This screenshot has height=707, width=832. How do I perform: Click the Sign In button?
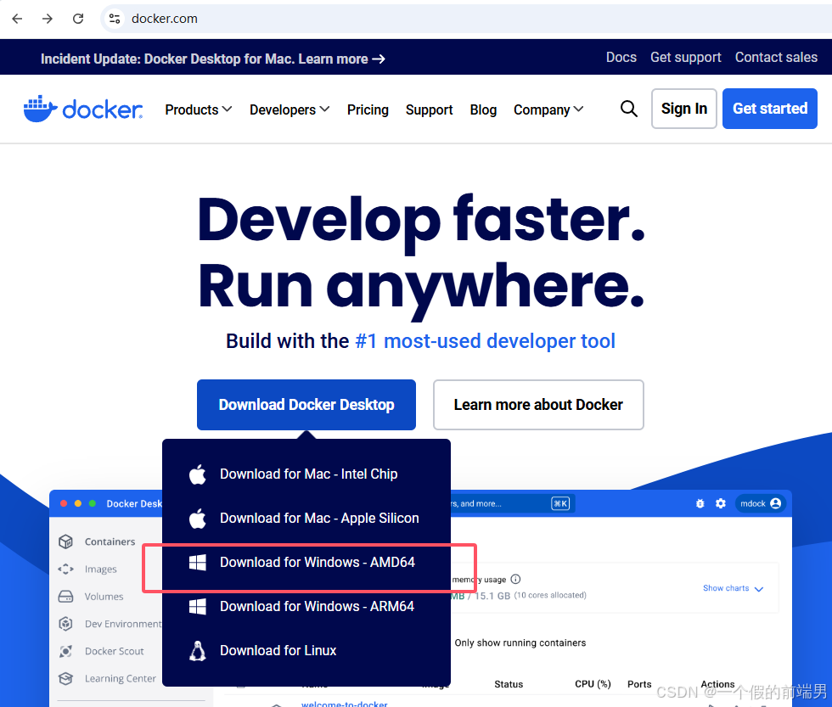click(x=684, y=109)
